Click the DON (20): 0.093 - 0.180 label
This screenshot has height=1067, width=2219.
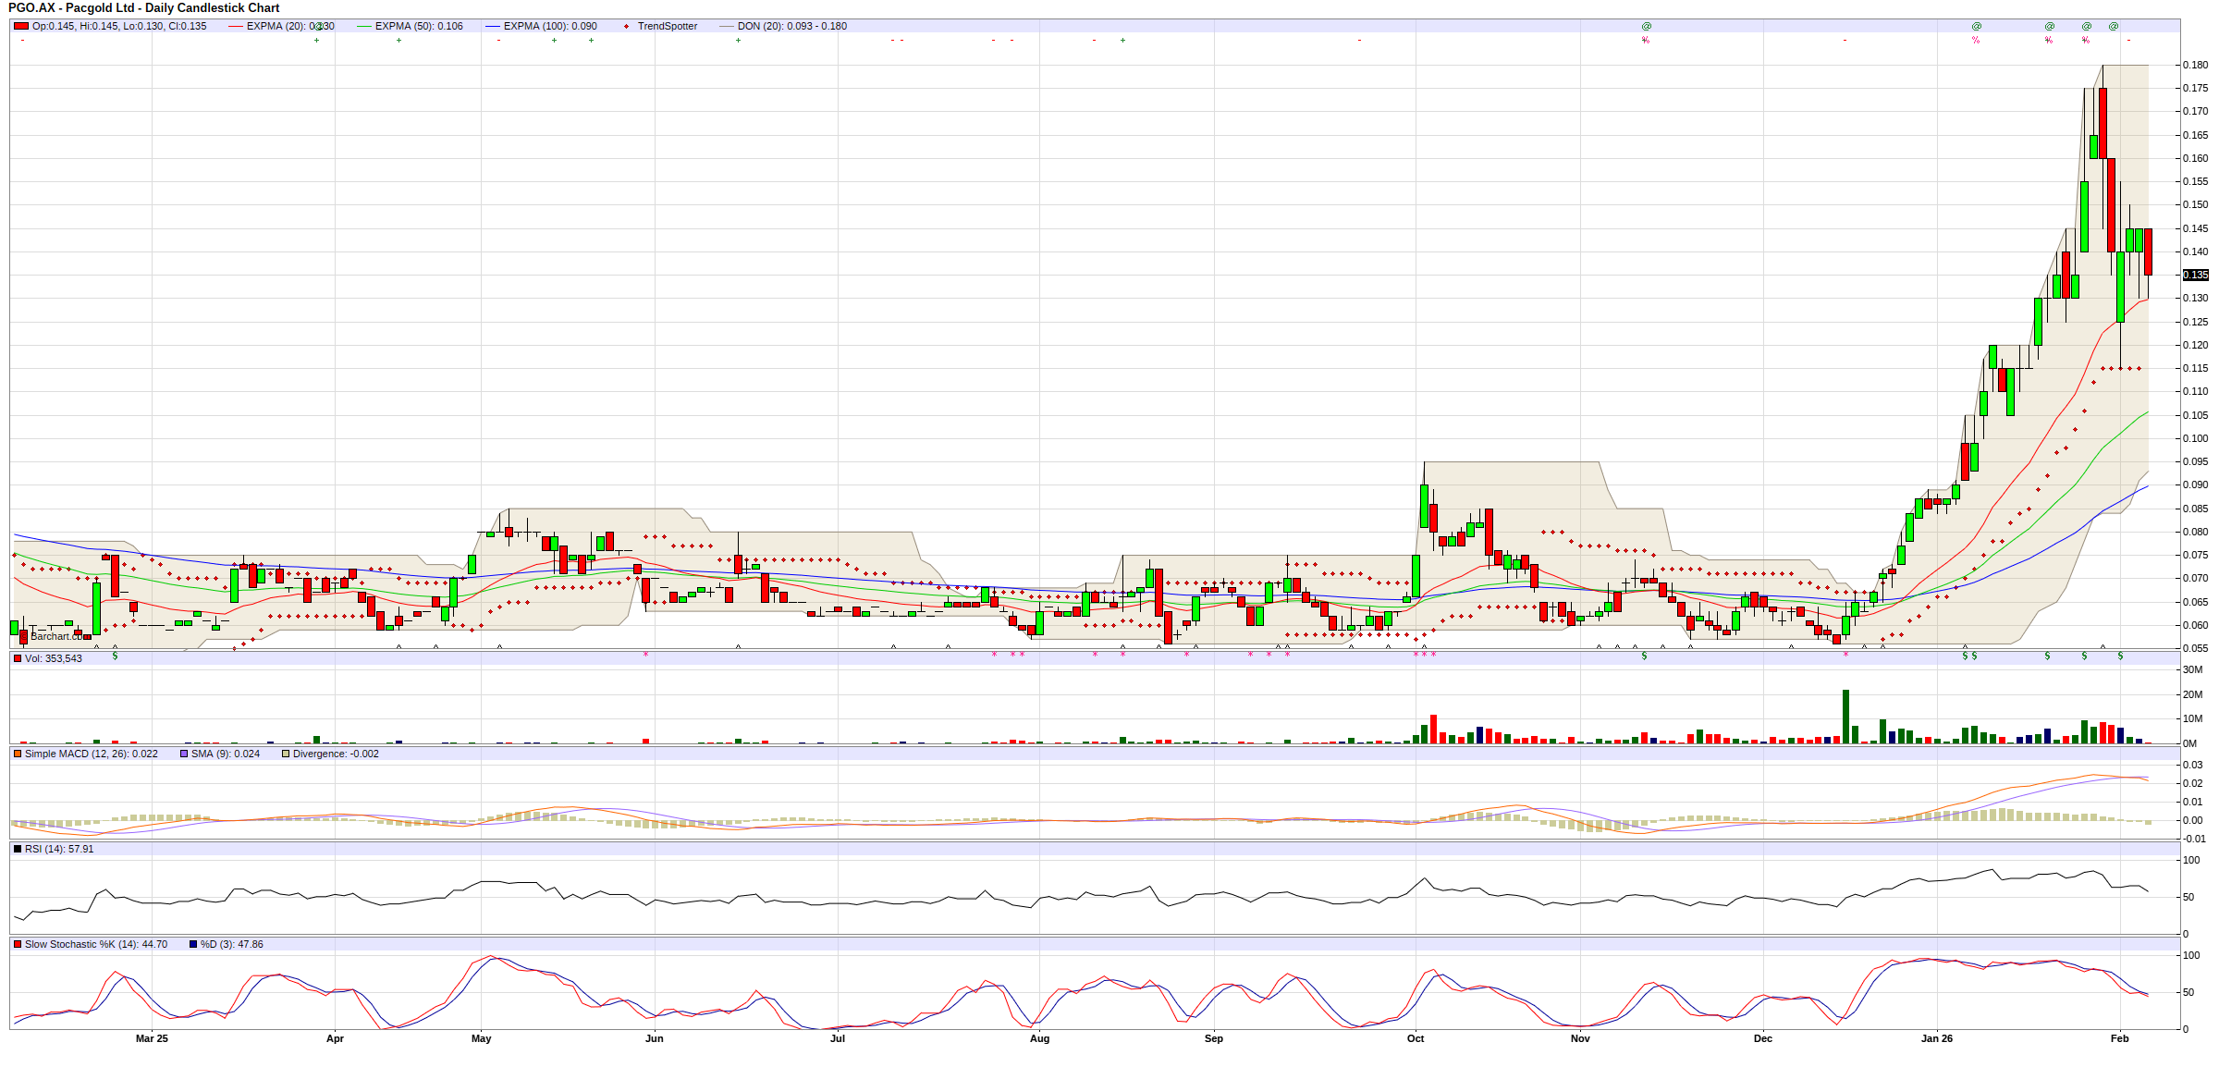pyautogui.click(x=791, y=26)
